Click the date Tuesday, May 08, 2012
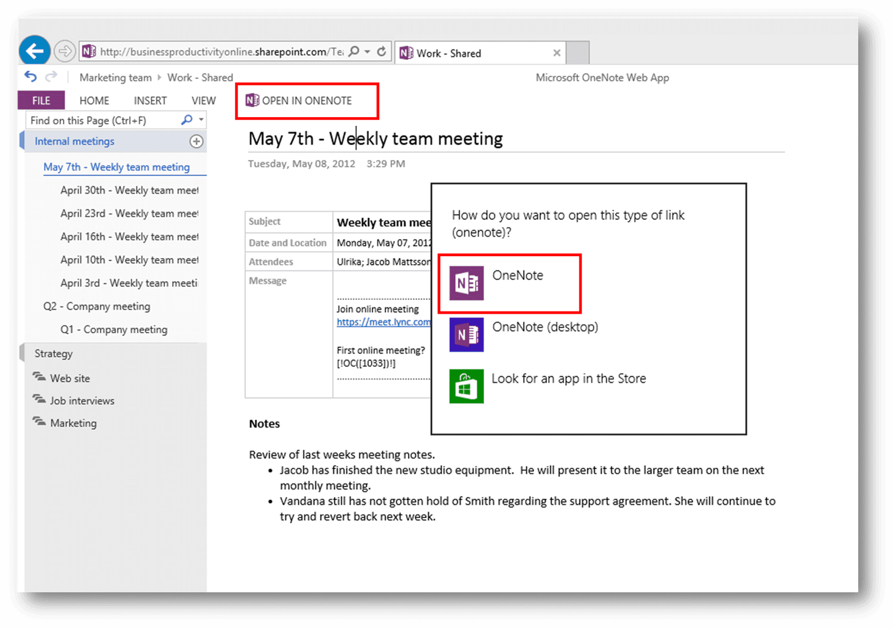The width and height of the screenshot is (894, 628). 302,164
